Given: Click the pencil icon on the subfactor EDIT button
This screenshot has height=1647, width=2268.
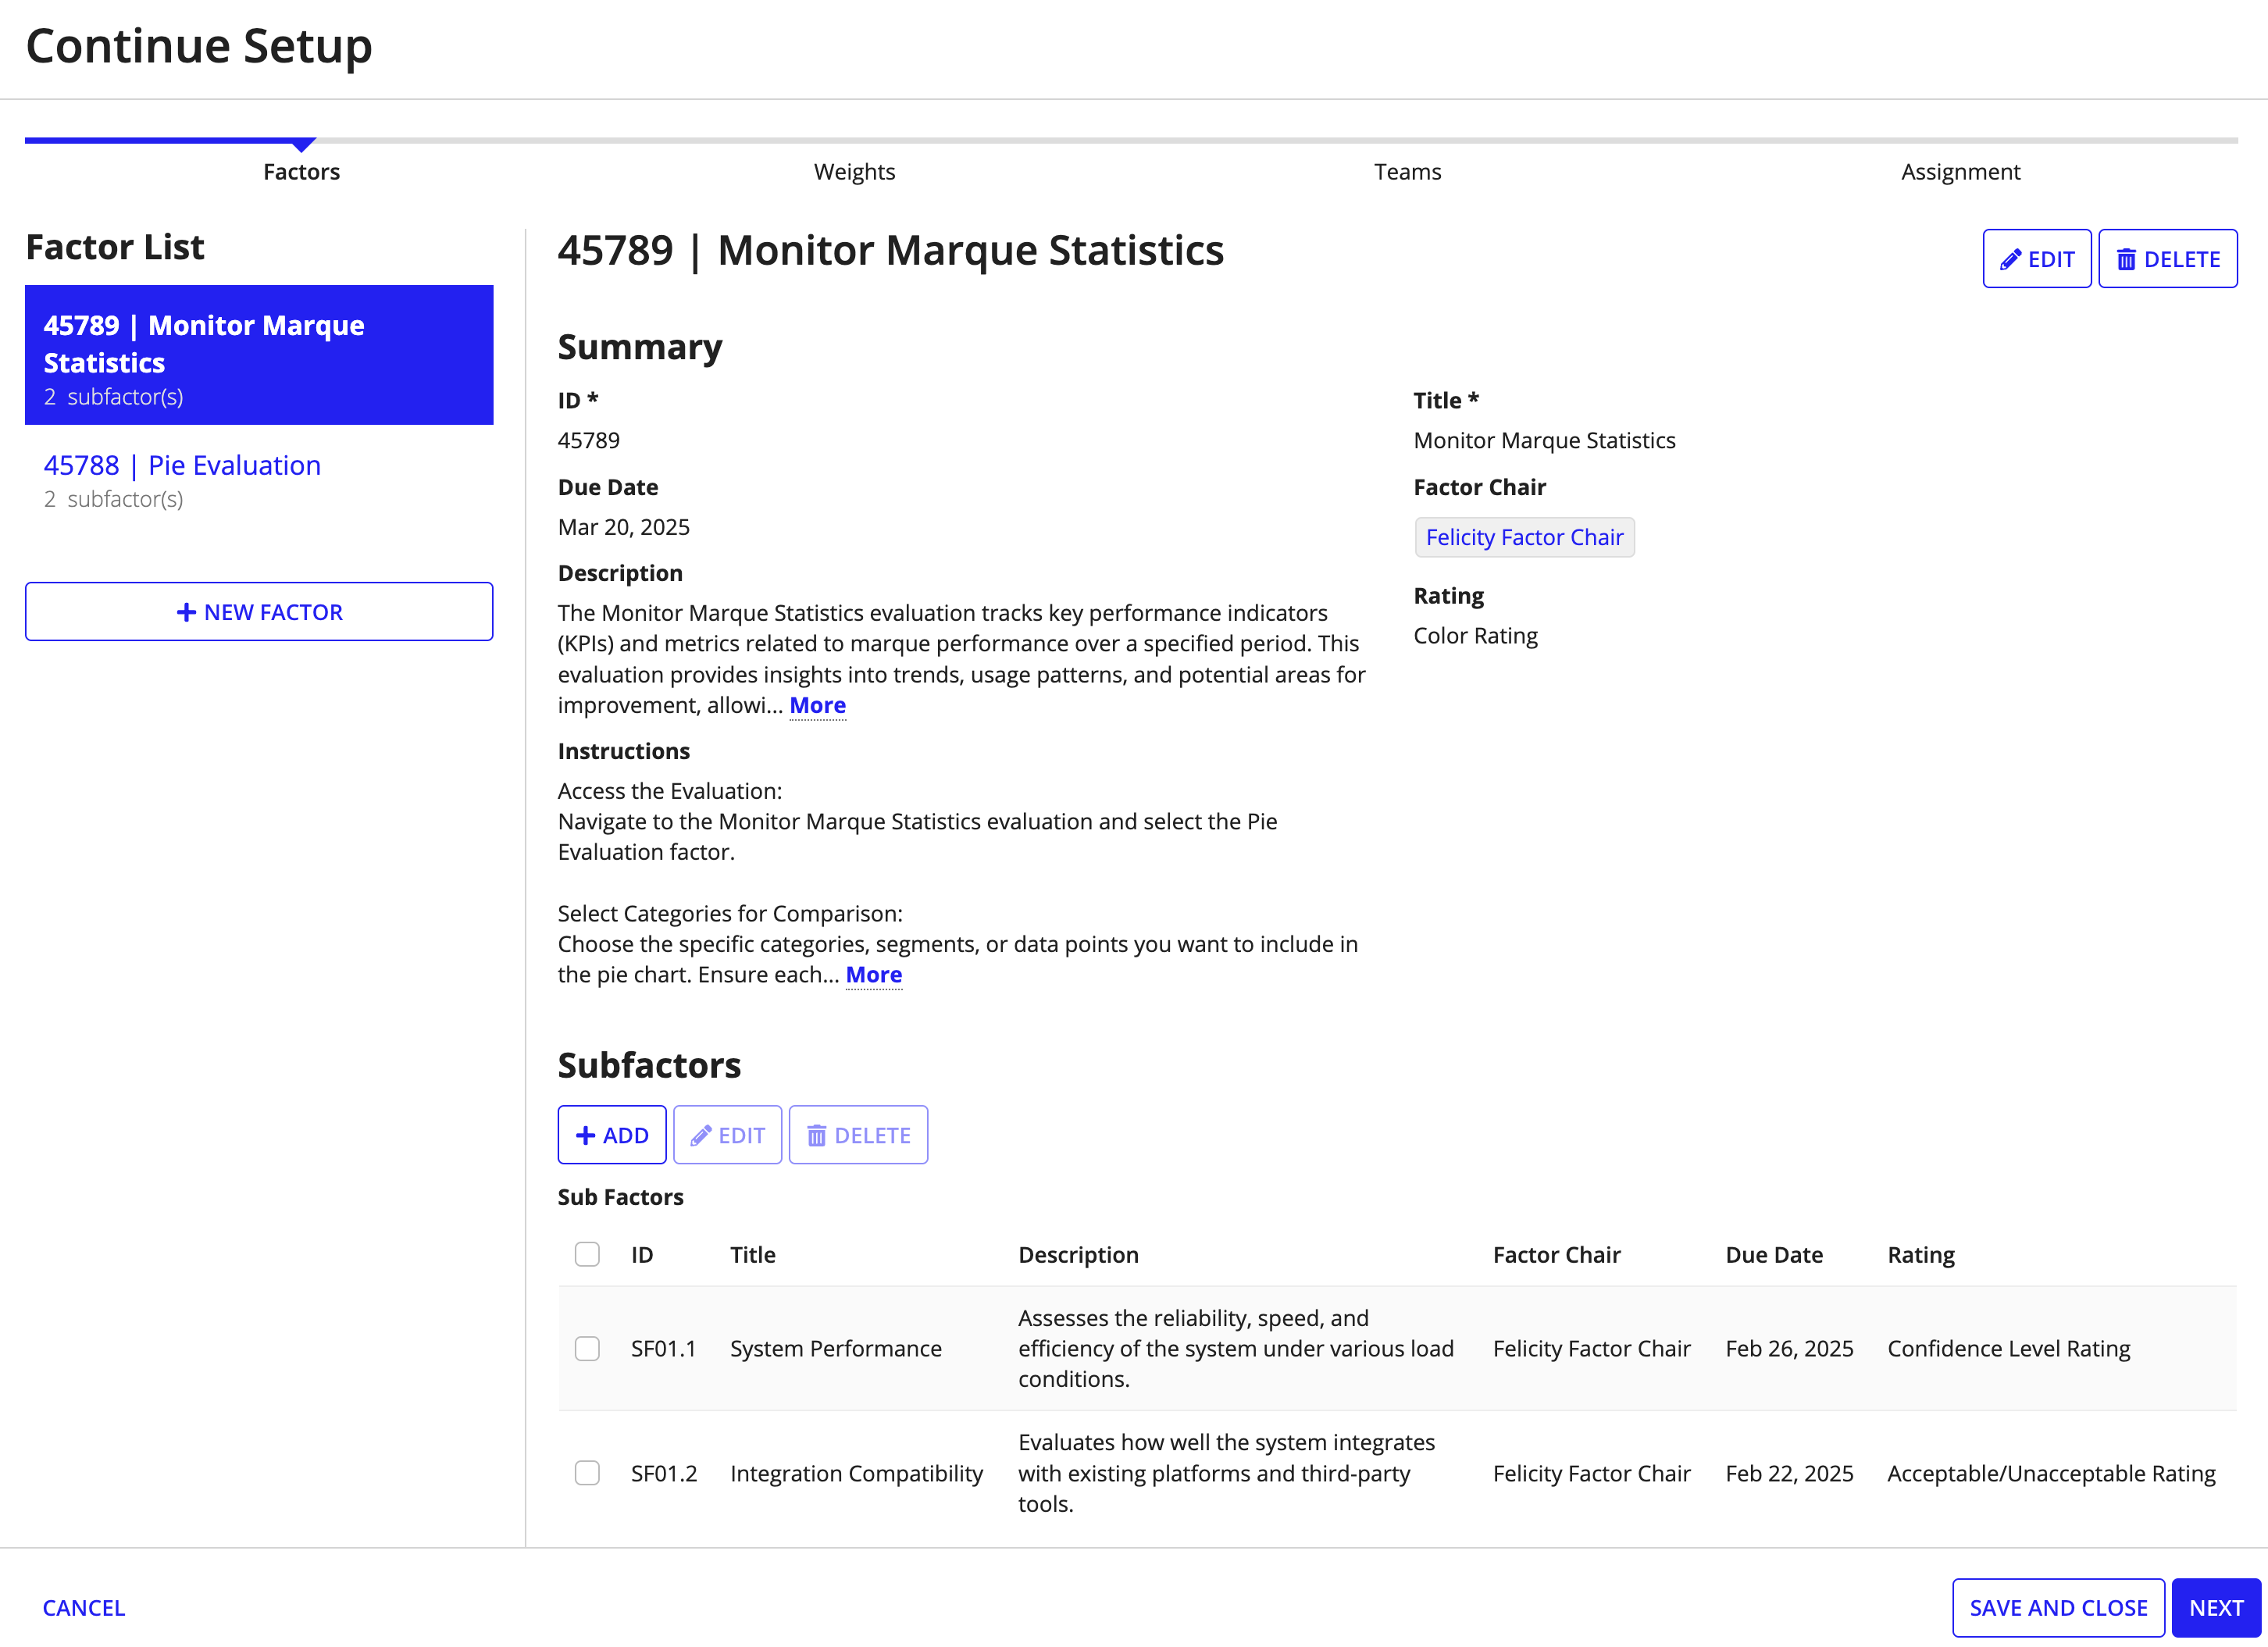Looking at the screenshot, I should point(701,1135).
